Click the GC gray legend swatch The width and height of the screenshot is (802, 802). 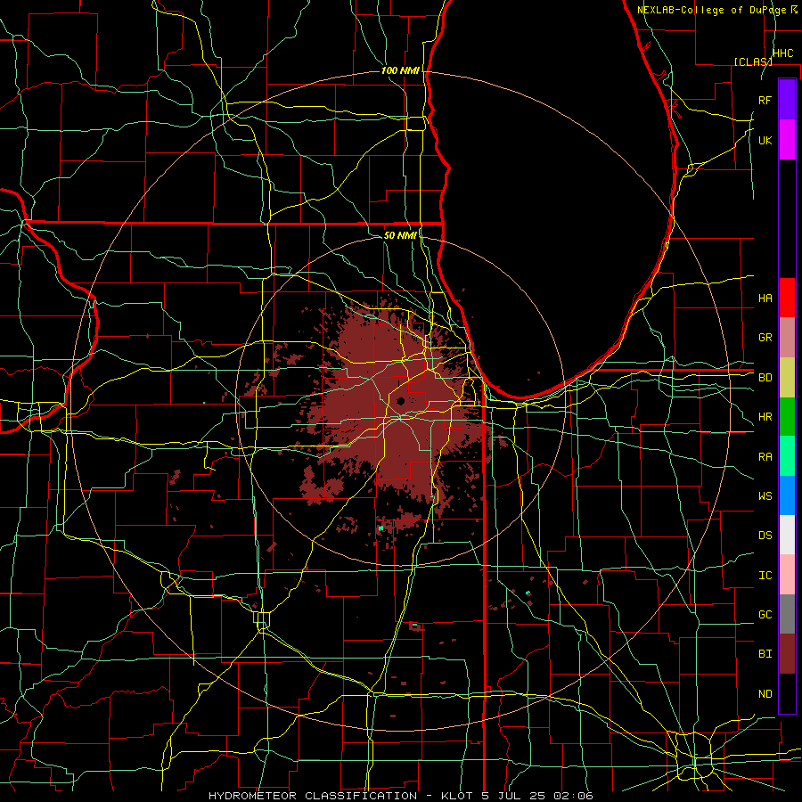pos(787,614)
